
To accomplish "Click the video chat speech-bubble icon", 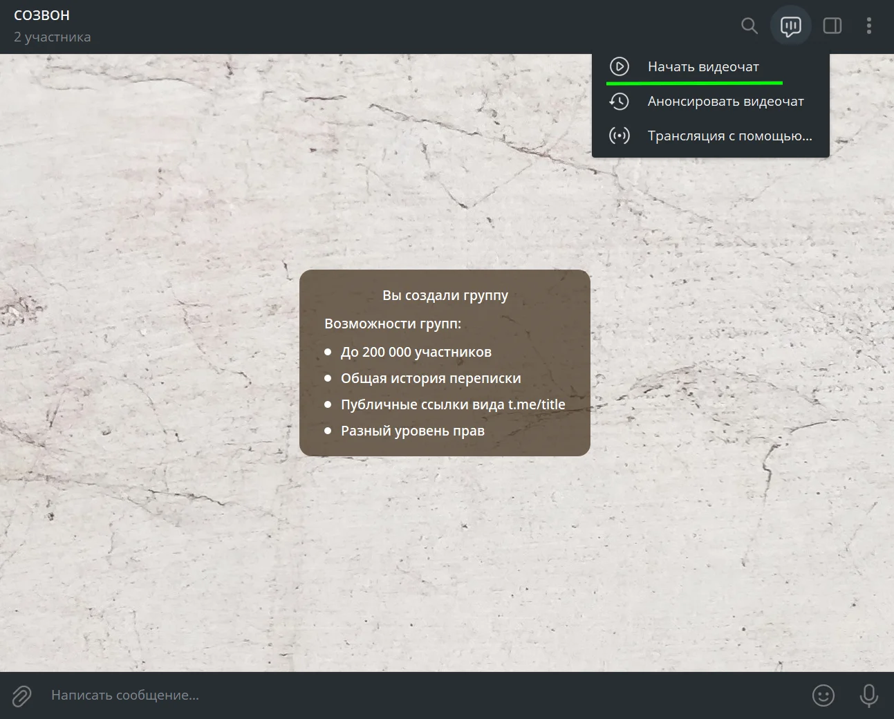I will [791, 26].
